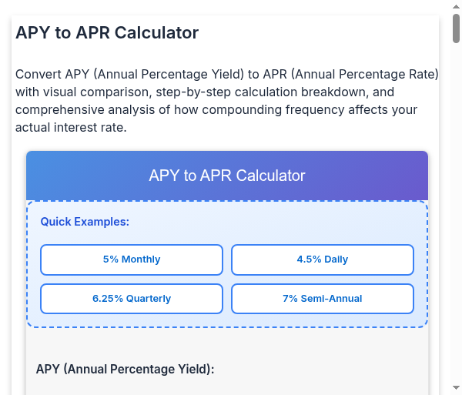462x395 pixels.
Task: Click the APY (Annual Percentage Yield) field label
Action: coord(125,369)
